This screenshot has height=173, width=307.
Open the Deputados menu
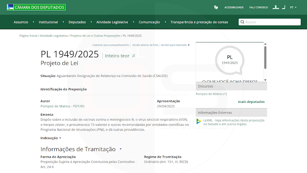click(77, 22)
